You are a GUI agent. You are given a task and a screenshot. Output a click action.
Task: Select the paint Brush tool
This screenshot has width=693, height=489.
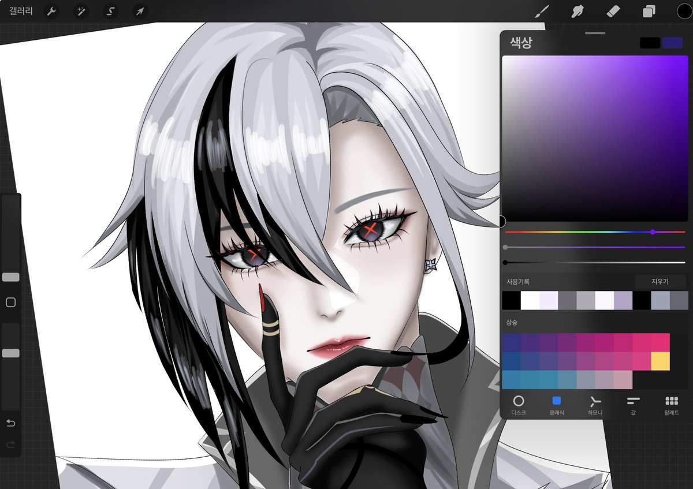541,11
